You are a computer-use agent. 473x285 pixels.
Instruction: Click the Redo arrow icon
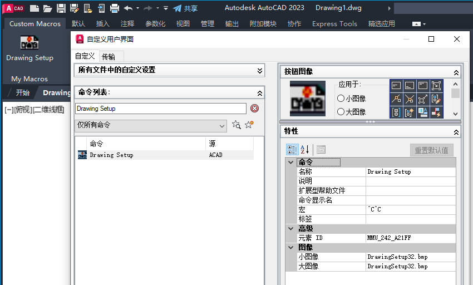pyautogui.click(x=148, y=8)
